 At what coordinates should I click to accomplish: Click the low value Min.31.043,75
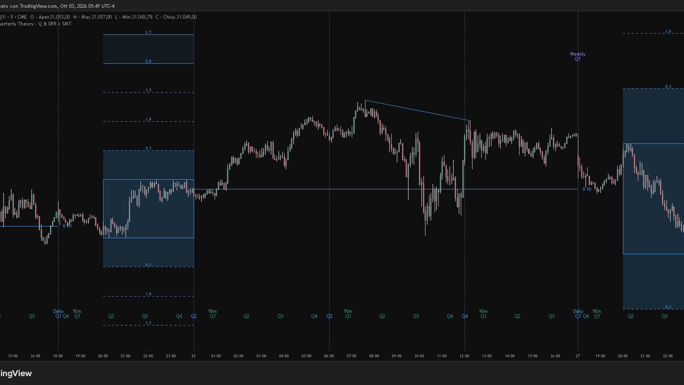point(137,17)
